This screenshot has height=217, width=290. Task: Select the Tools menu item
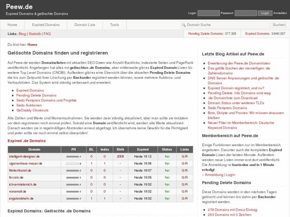(x=114, y=25)
